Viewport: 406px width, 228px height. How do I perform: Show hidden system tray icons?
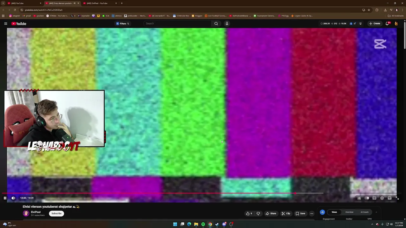click(372, 224)
